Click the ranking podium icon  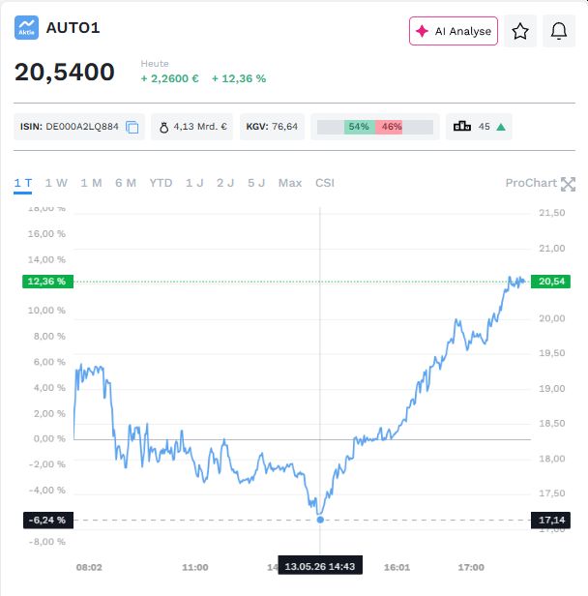point(462,126)
